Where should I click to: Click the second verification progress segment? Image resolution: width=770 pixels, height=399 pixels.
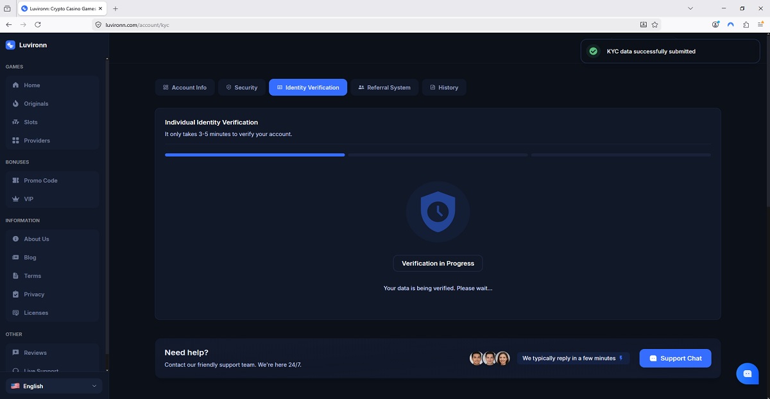click(x=438, y=155)
